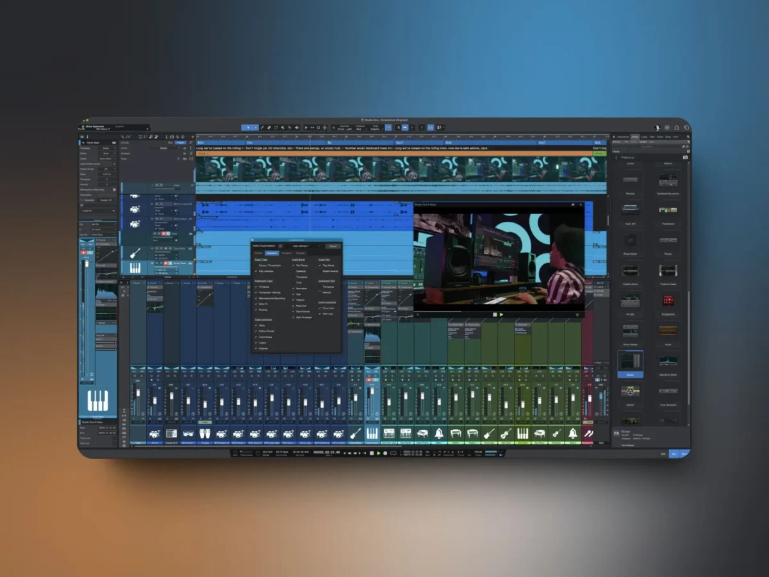Click the first drum kit channel icon in the mixer

click(x=154, y=433)
